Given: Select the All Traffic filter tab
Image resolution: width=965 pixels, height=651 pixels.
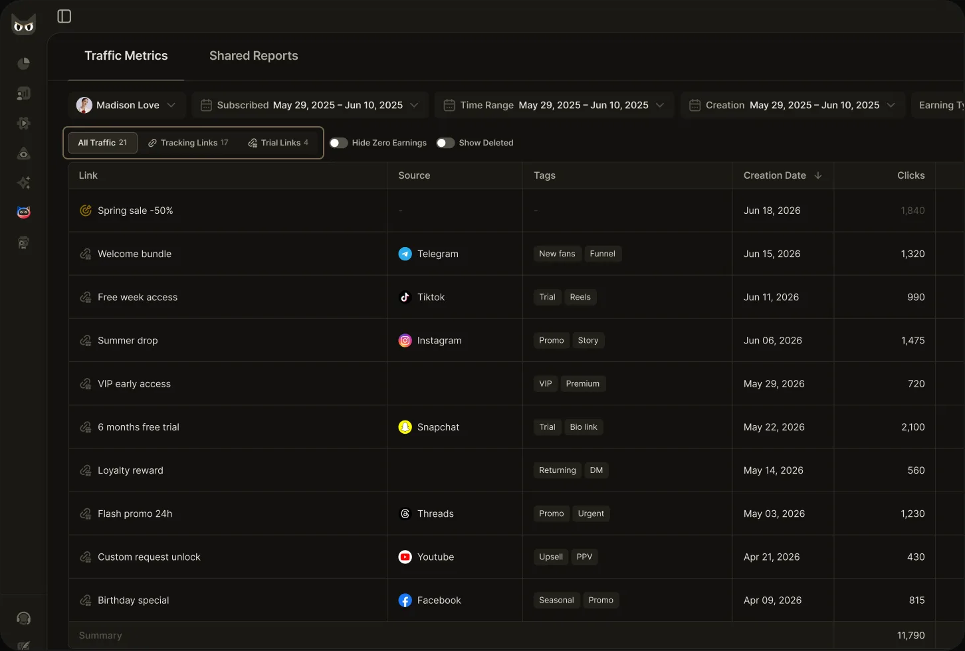Looking at the screenshot, I should [x=103, y=143].
